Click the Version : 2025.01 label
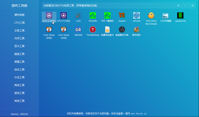Image resolution: width=199 pixels, height=117 pixels. [x=19, y=114]
